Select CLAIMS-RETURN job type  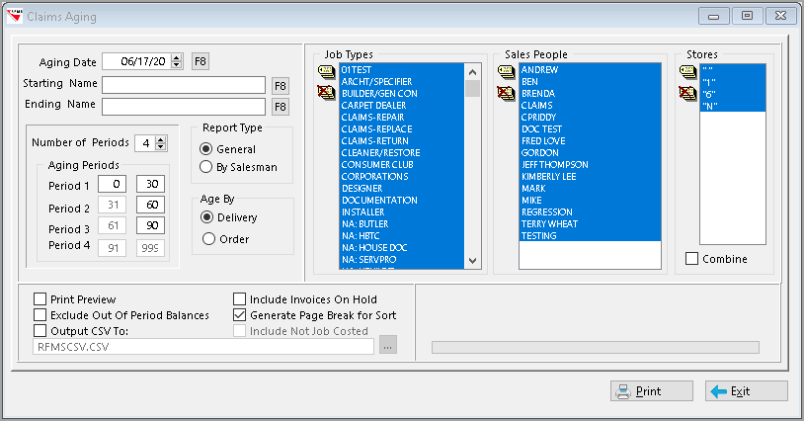coord(402,140)
